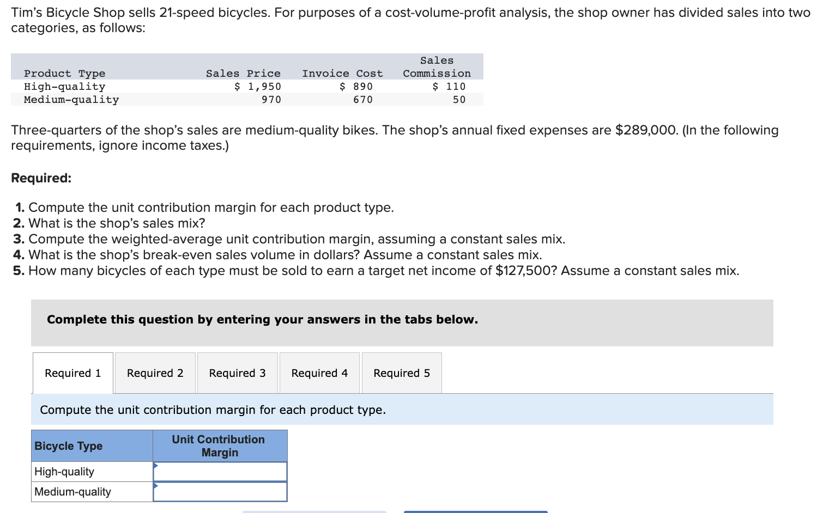Click the blue navigation button at page bottom
823x513 pixels.
pyautogui.click(x=475, y=511)
